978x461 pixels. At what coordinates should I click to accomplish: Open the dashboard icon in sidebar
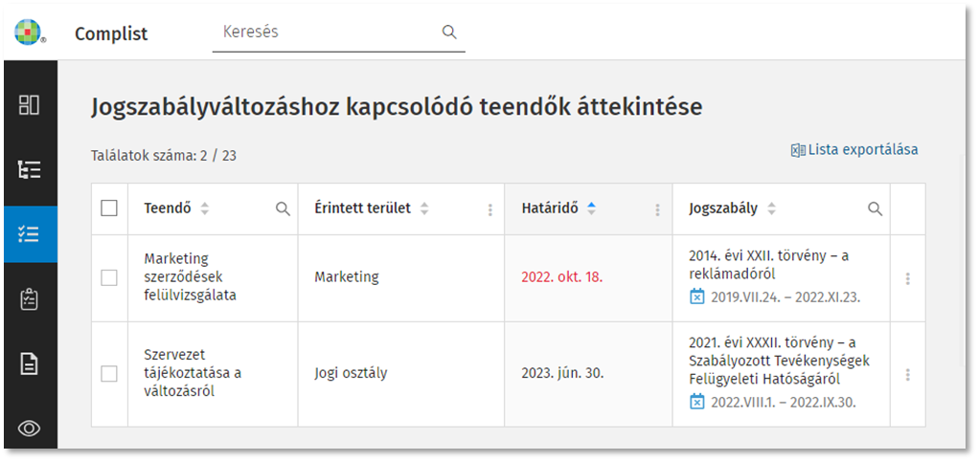[x=30, y=105]
